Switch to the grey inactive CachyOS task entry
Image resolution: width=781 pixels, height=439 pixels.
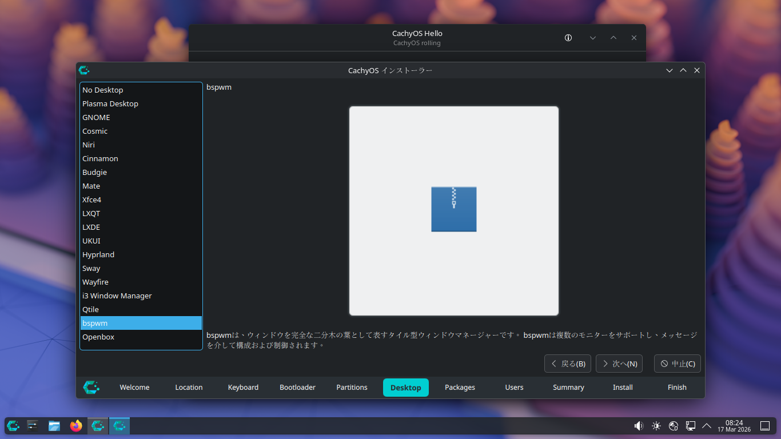pos(98,426)
